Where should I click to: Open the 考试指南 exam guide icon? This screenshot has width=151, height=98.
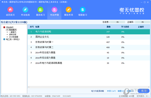click(x=25, y=10)
